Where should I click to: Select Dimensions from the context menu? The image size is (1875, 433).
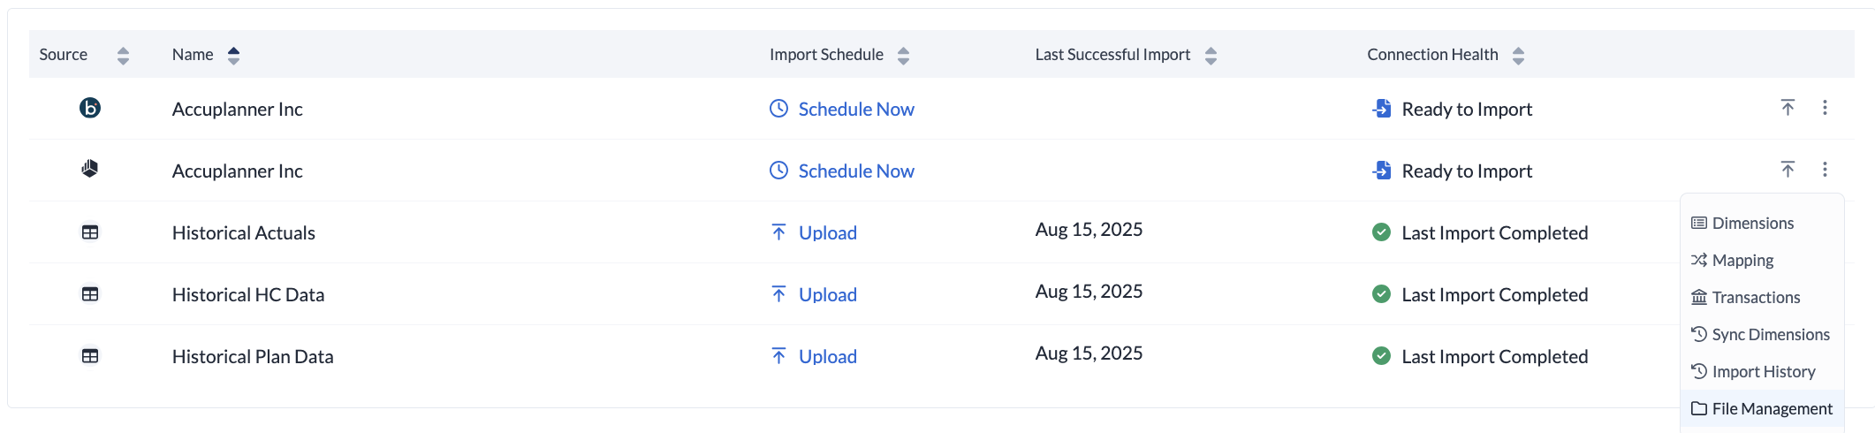coord(1752,224)
